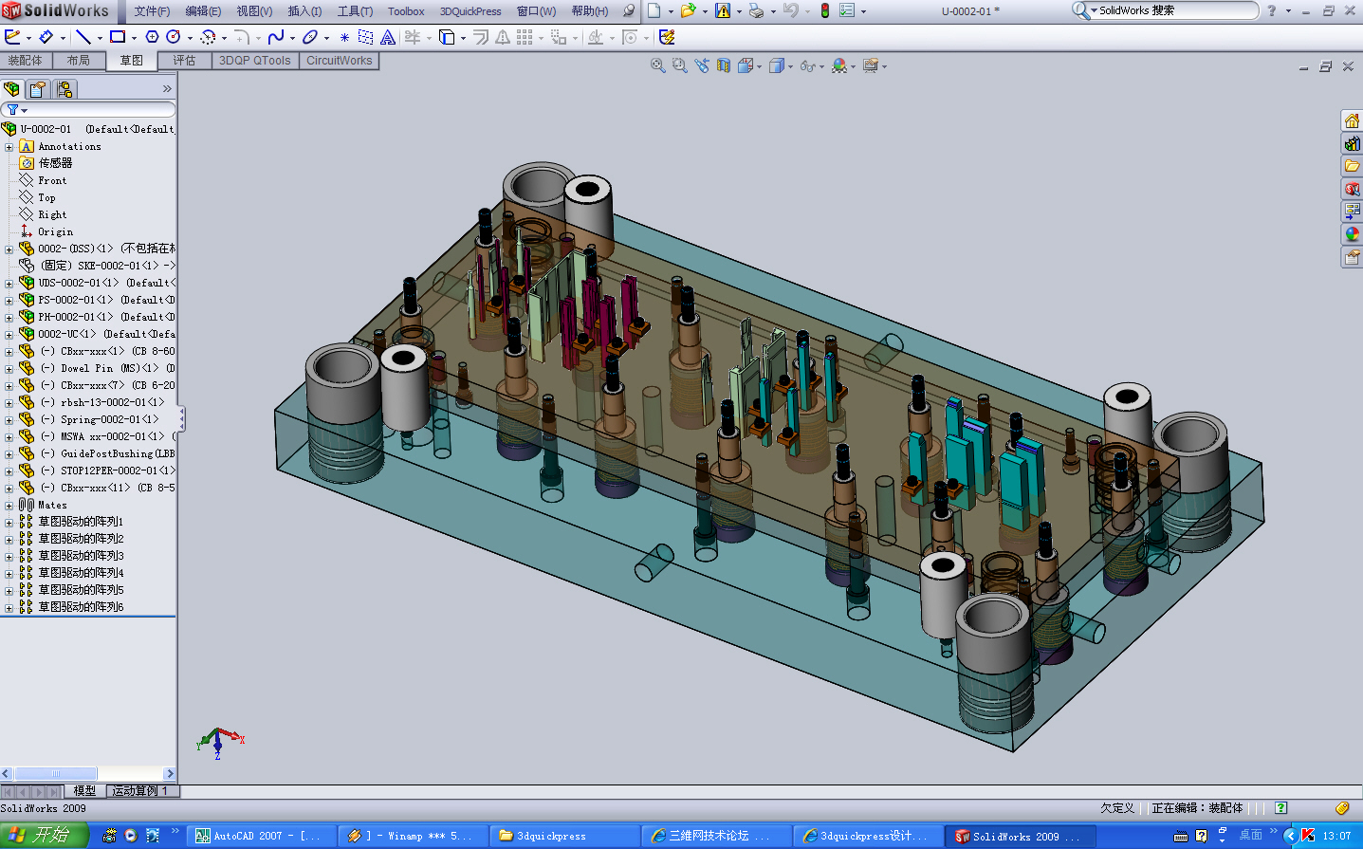Open the Design Library task pane
This screenshot has height=849, width=1363.
1352,143
